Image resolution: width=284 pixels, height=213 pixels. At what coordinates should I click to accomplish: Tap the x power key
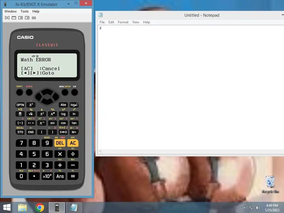(x=52, y=114)
